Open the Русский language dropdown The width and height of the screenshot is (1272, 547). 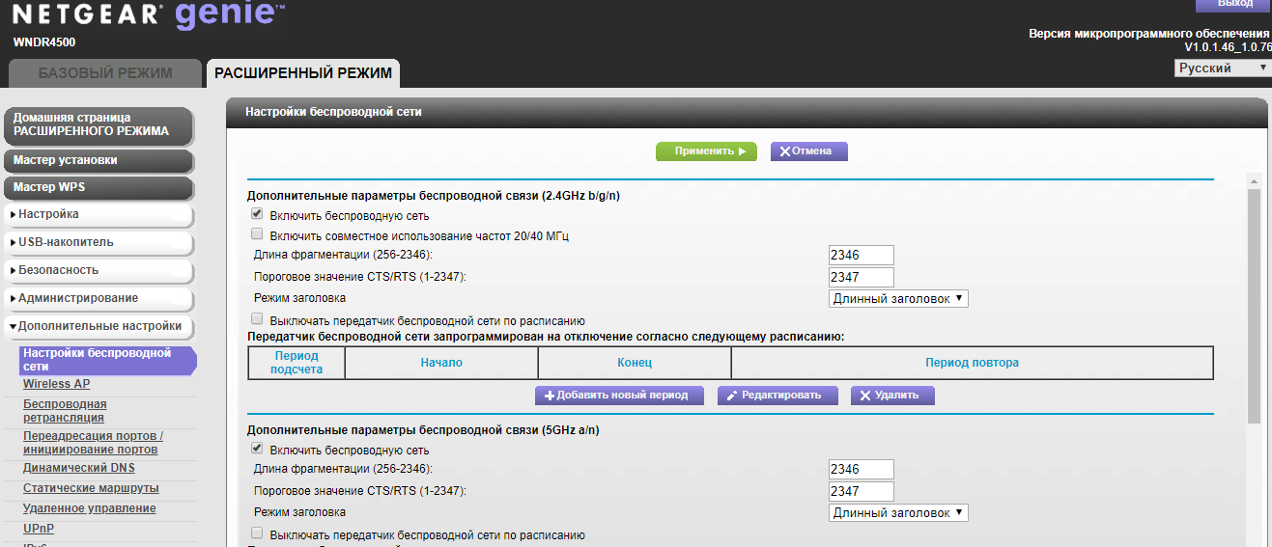[1222, 68]
